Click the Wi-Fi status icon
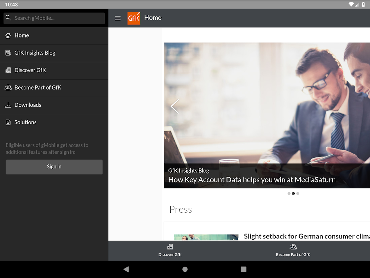370x278 pixels. point(351,4)
